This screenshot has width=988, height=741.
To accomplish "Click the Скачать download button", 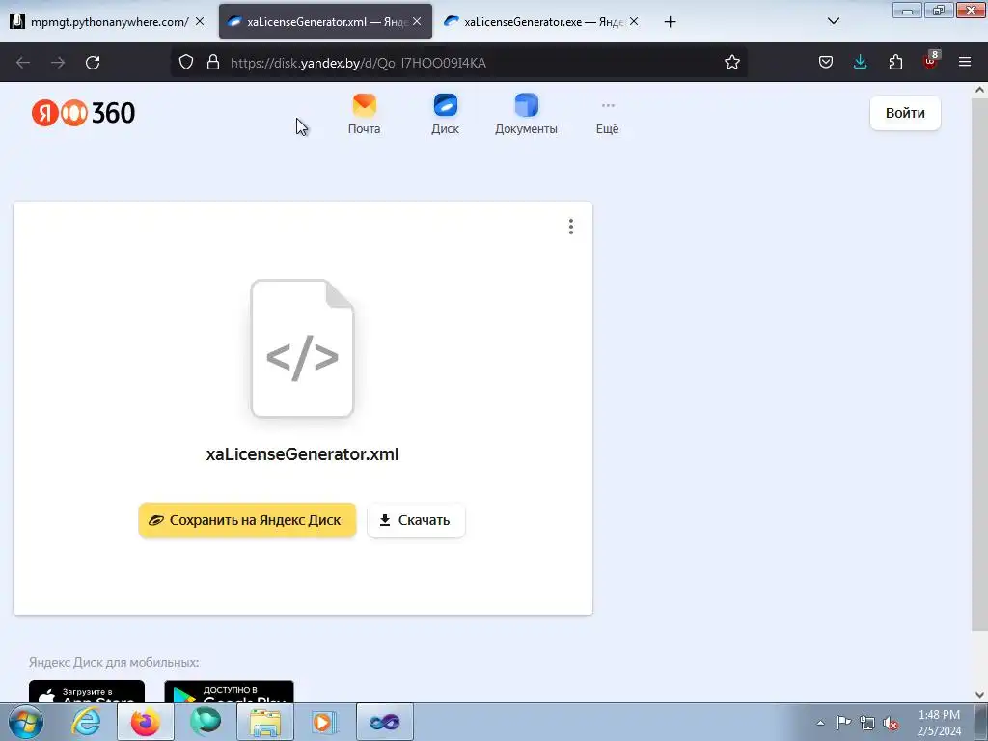I will pyautogui.click(x=416, y=520).
